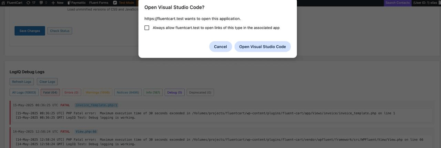Select the All Logs (10603) filter

pyautogui.click(x=24, y=92)
